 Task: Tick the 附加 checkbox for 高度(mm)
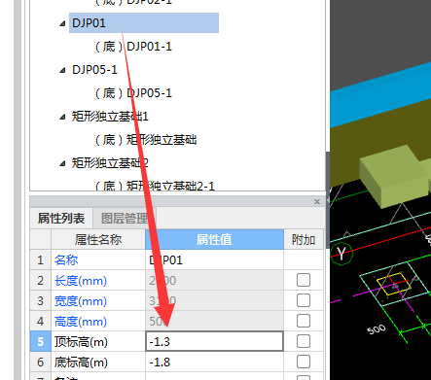pyautogui.click(x=304, y=321)
